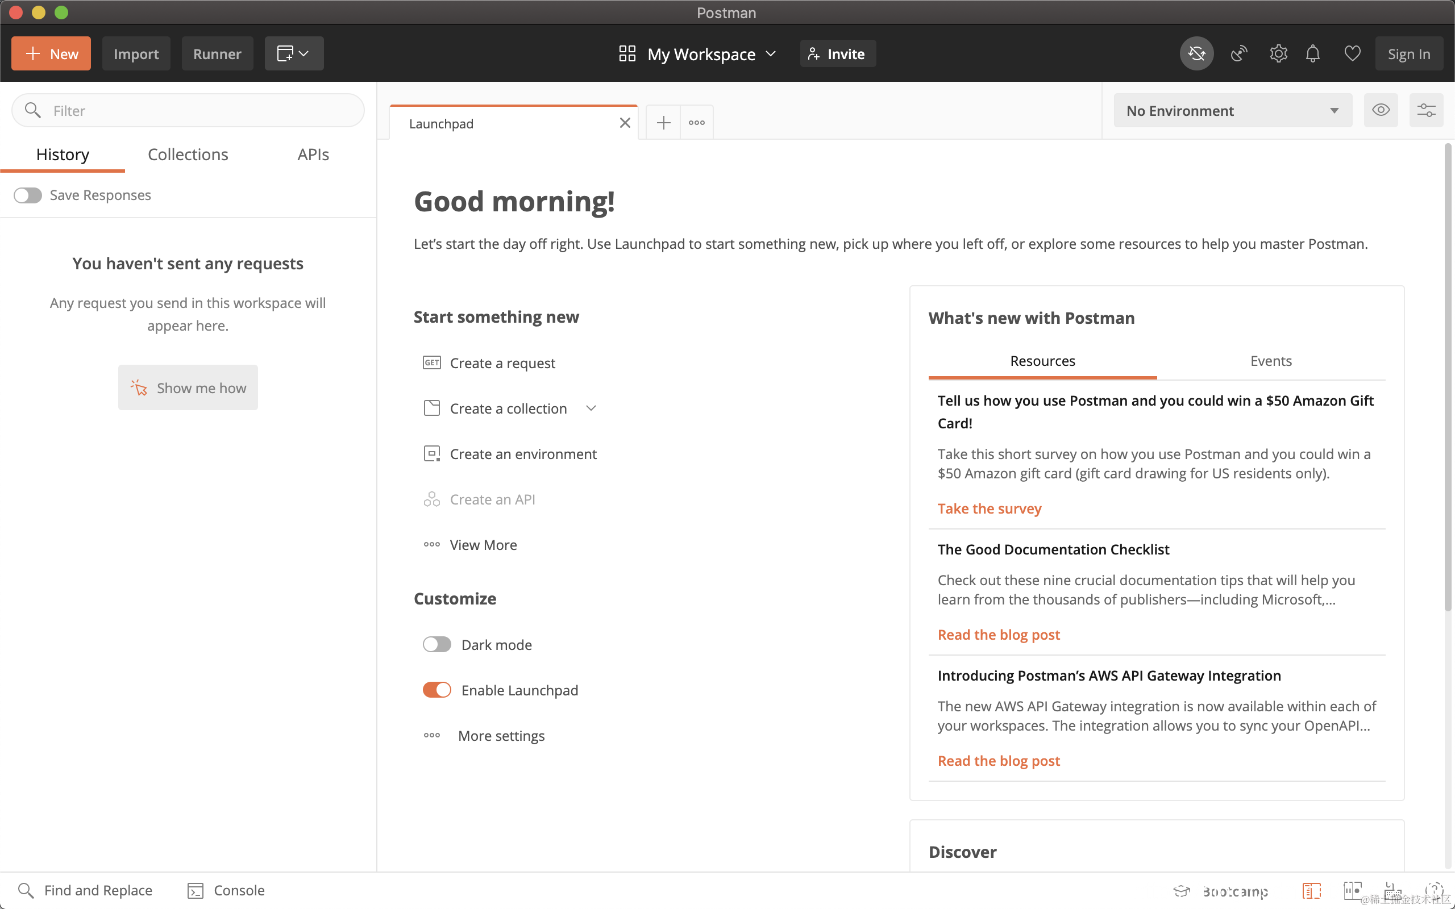Click the Filter search field
The image size is (1455, 909).
198,111
